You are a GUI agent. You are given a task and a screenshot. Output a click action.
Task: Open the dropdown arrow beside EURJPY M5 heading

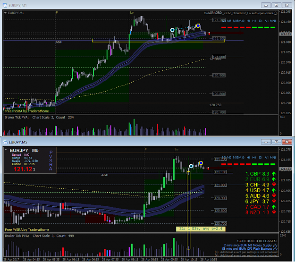(6, 150)
